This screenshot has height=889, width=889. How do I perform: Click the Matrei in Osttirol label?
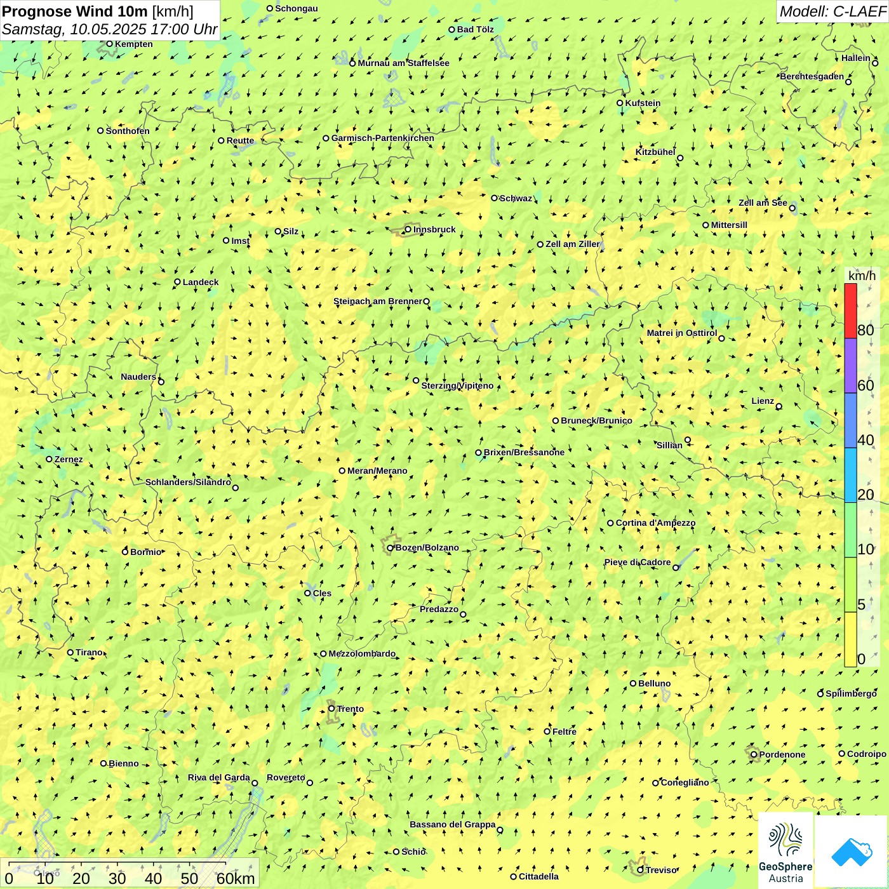(x=682, y=333)
